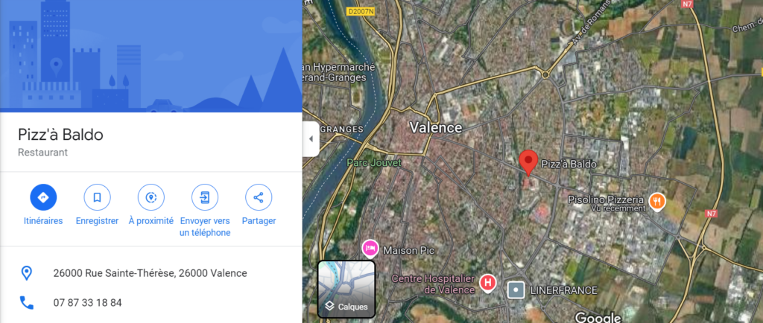The height and width of the screenshot is (323, 763).
Task: Click the Google logo at the map bottom
Action: pos(598,317)
